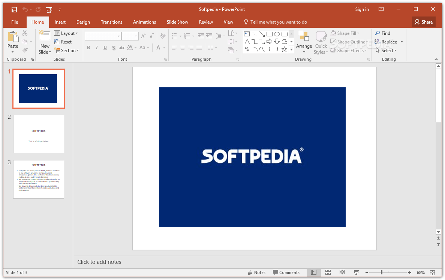Click the Paste clipboard icon
Screen dimensions: 445x280
tap(13, 37)
